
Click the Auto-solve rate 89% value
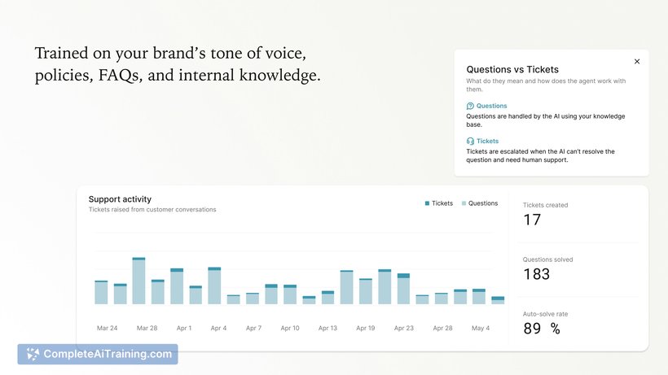(542, 329)
